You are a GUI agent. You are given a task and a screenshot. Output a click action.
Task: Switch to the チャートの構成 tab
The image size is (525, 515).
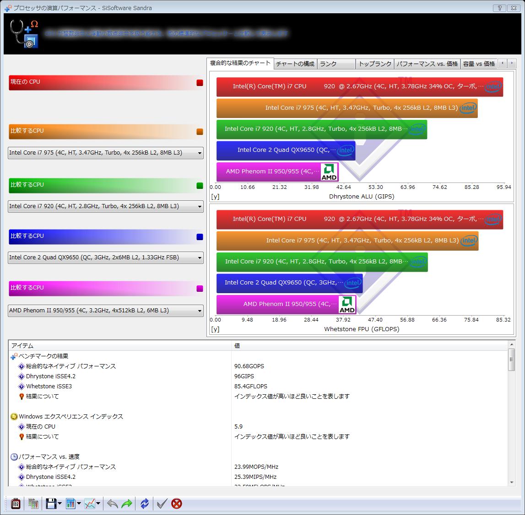[x=295, y=64]
